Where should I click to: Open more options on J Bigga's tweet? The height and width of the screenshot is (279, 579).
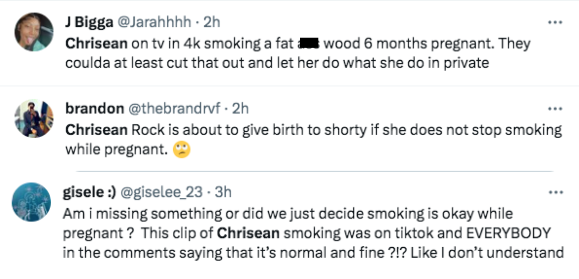[x=555, y=22]
